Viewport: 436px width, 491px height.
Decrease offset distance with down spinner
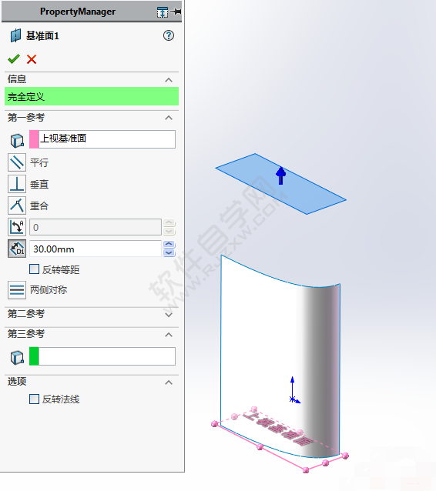(x=169, y=252)
